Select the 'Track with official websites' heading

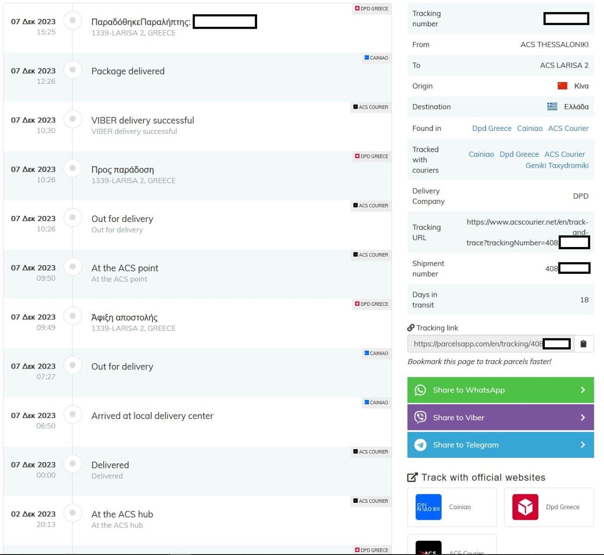pyautogui.click(x=483, y=477)
